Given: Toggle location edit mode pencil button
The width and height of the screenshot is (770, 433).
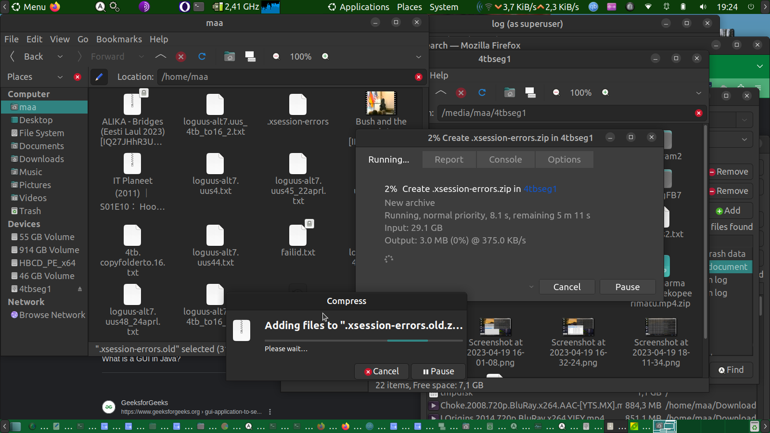Looking at the screenshot, I should 99,77.
